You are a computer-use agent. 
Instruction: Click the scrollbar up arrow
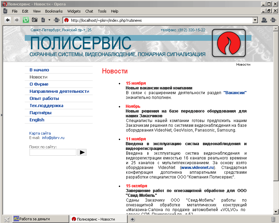(x=276, y=29)
